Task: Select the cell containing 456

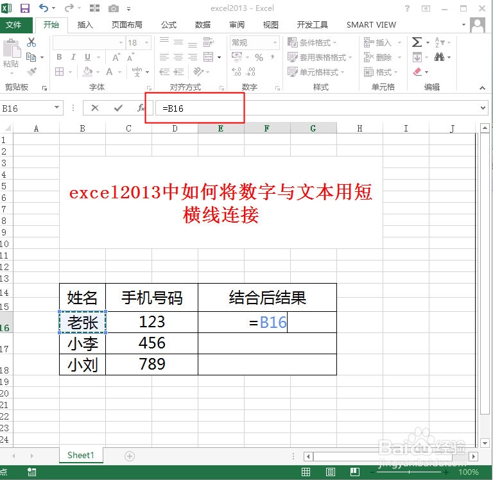Action: coord(152,343)
